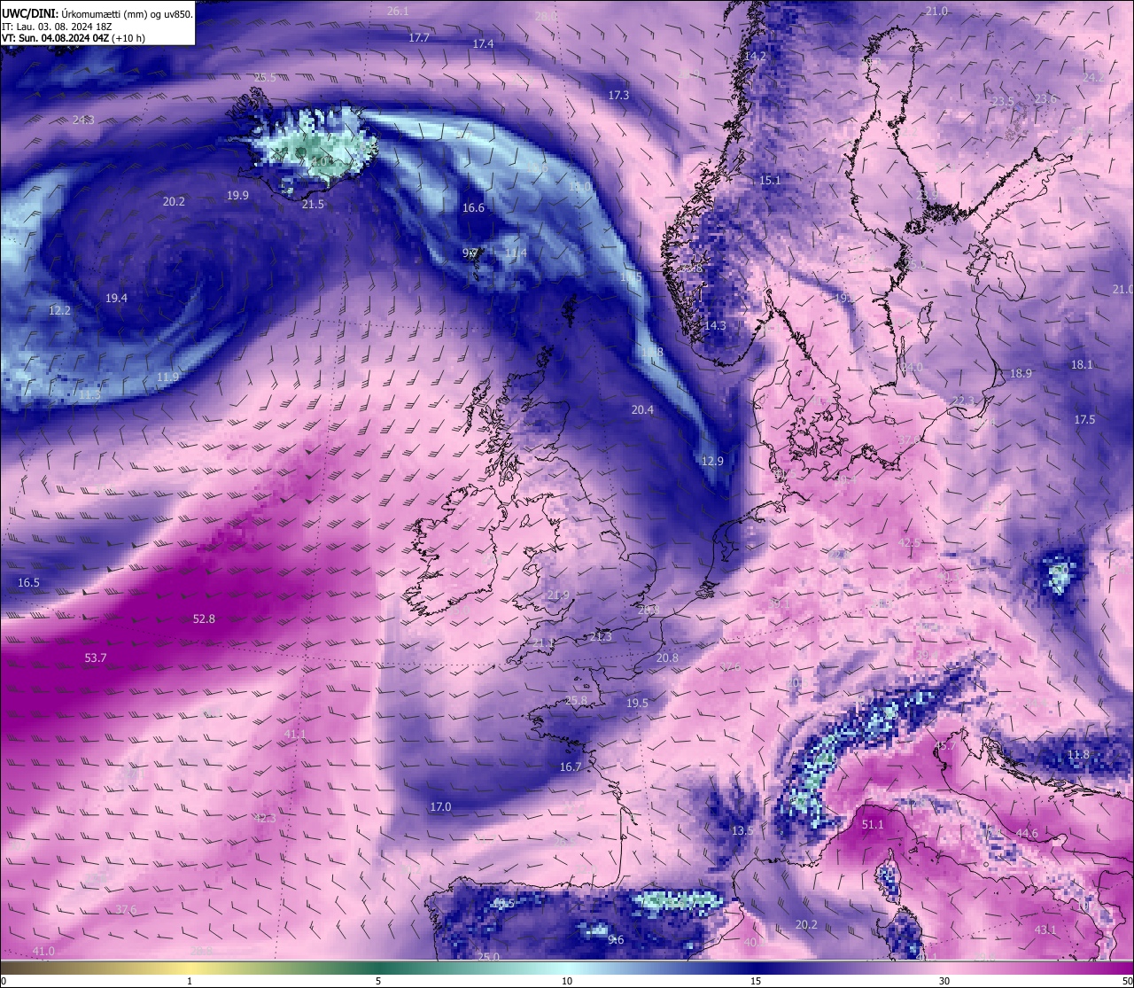Click the 5 tick label on the color bar

(378, 980)
